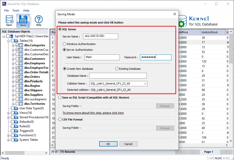Click the Rules(0) folder icon
This screenshot has height=160, width=234.
pos(16,126)
